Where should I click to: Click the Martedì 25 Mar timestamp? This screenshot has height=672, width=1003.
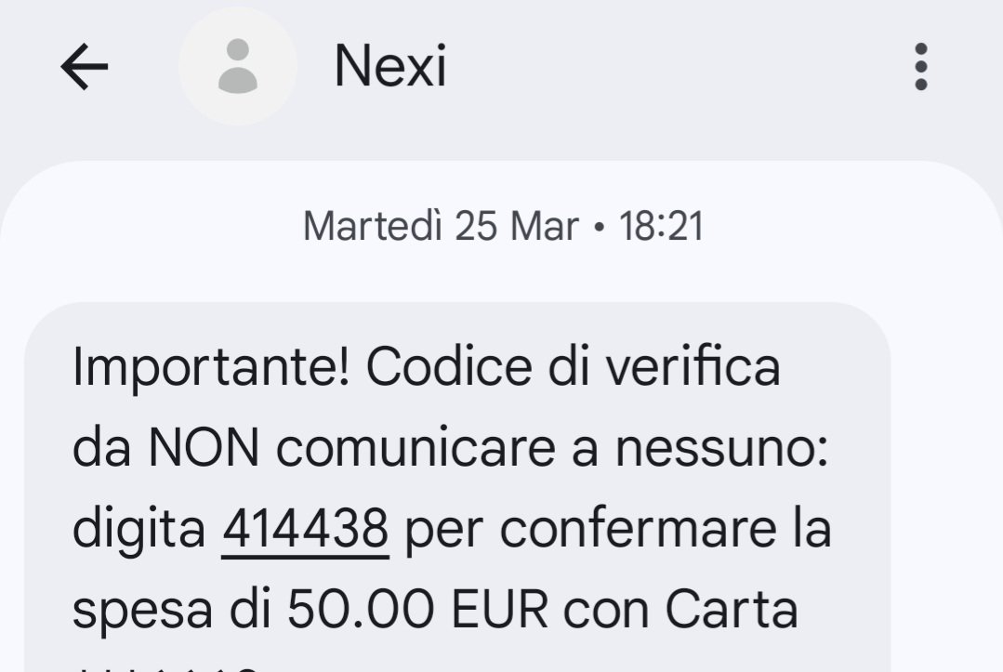pyautogui.click(x=441, y=226)
